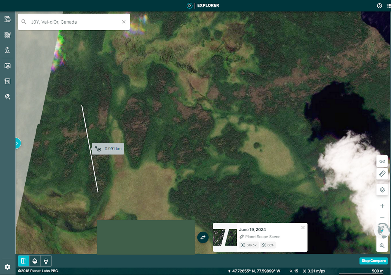Open the help question mark icon
This screenshot has width=391, height=275.
tap(379, 6)
